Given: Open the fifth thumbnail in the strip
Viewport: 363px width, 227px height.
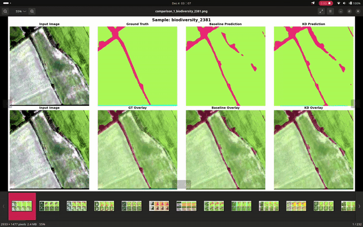Looking at the screenshot, I should 132,206.
